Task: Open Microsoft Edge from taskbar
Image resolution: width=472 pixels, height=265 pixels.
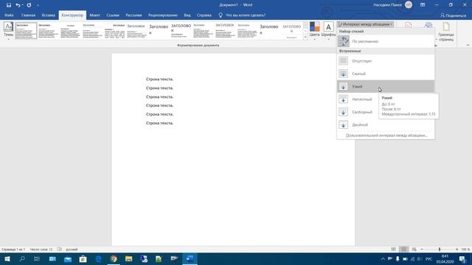Action: pos(98,259)
